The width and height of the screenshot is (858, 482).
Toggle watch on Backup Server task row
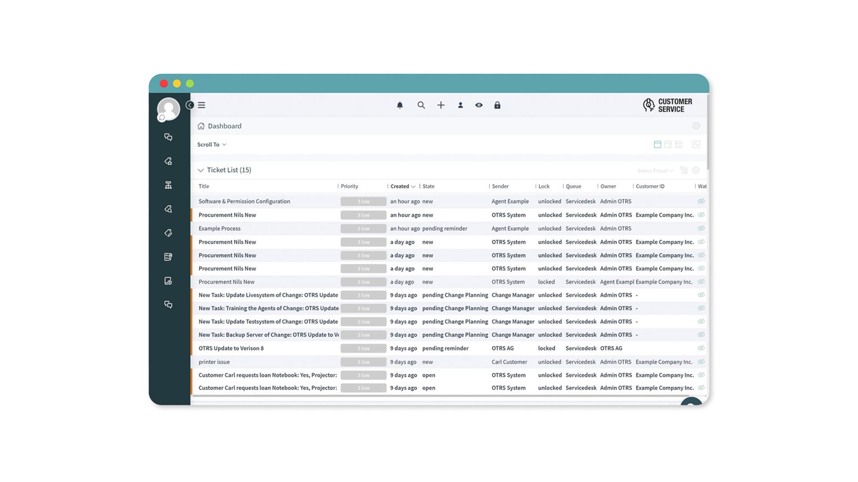tap(701, 335)
